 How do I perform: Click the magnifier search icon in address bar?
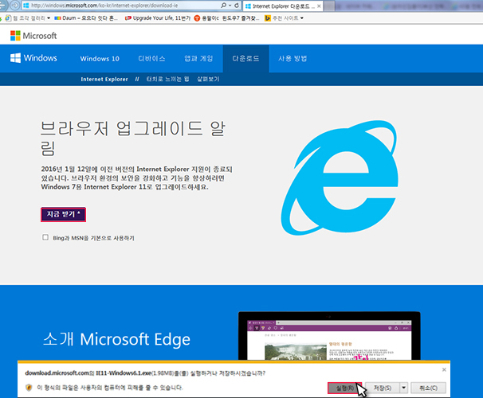[224, 6]
